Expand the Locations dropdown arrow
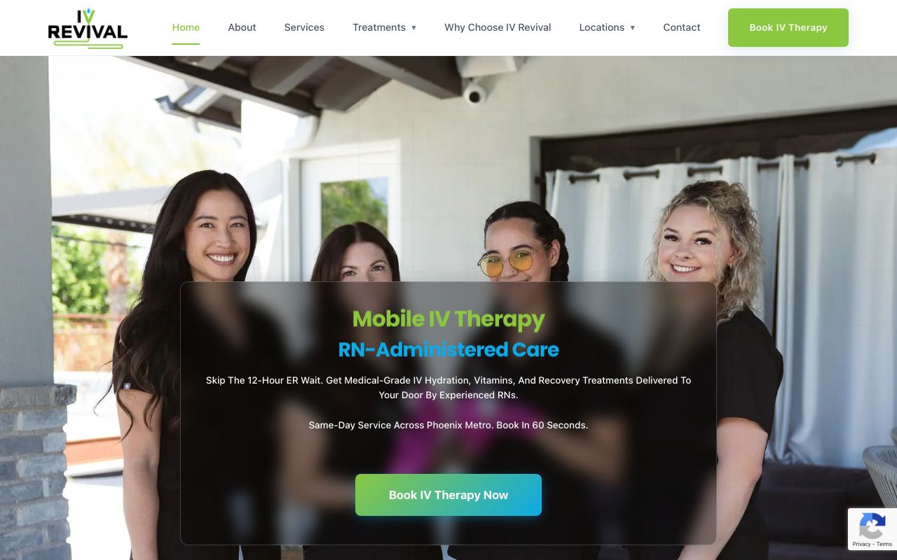Screen dimensions: 897x560 click(x=632, y=28)
